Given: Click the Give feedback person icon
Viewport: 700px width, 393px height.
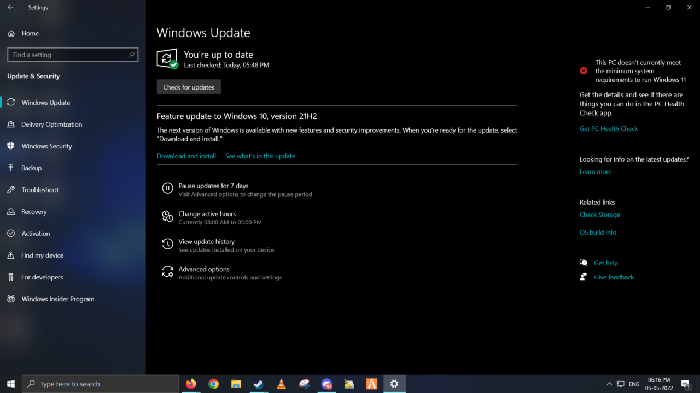Looking at the screenshot, I should point(584,277).
